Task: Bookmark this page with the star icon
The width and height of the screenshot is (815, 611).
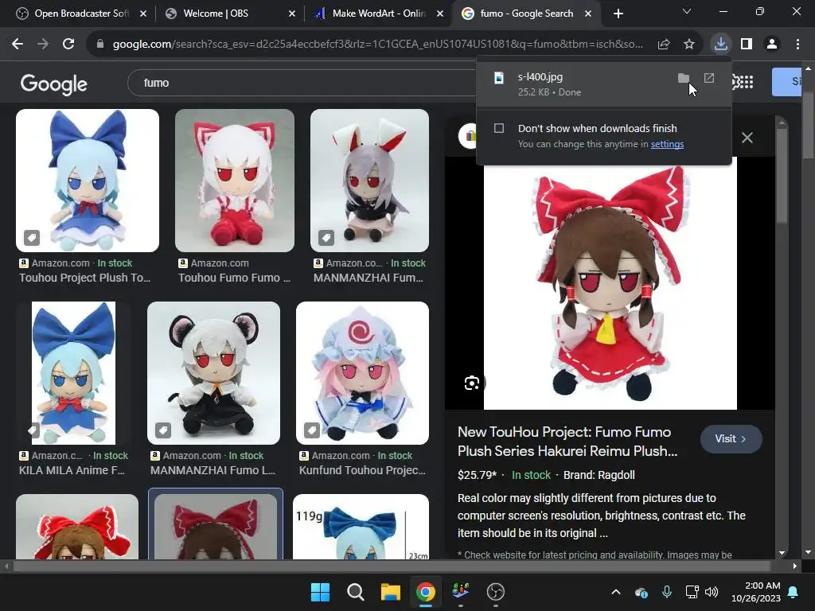Action: (689, 45)
